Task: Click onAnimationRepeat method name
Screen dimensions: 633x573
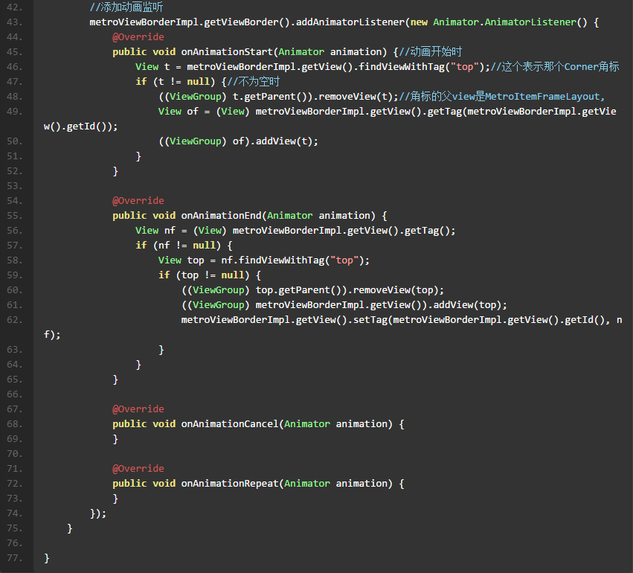Action: point(230,484)
